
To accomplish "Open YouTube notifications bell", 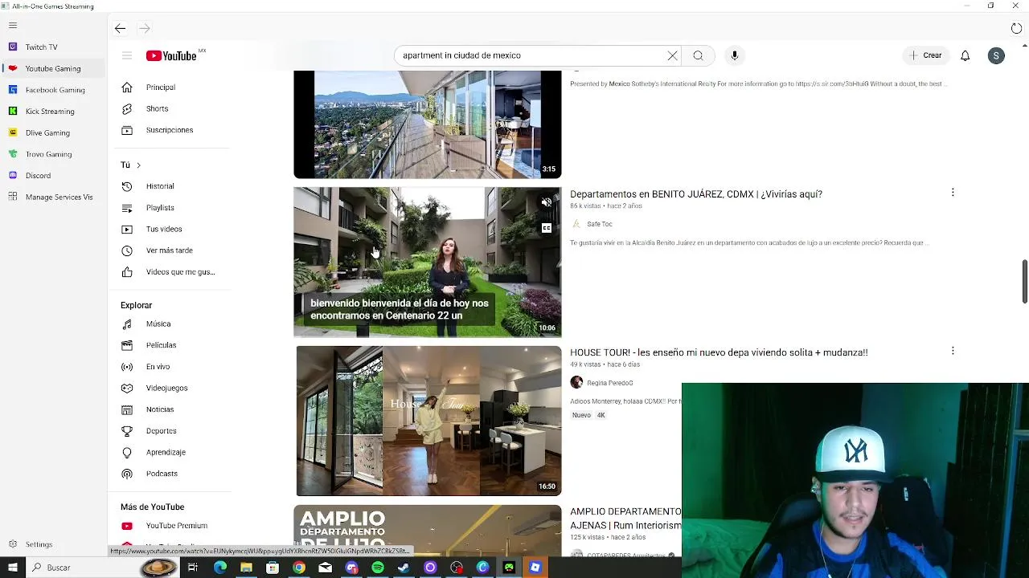I will pyautogui.click(x=965, y=55).
